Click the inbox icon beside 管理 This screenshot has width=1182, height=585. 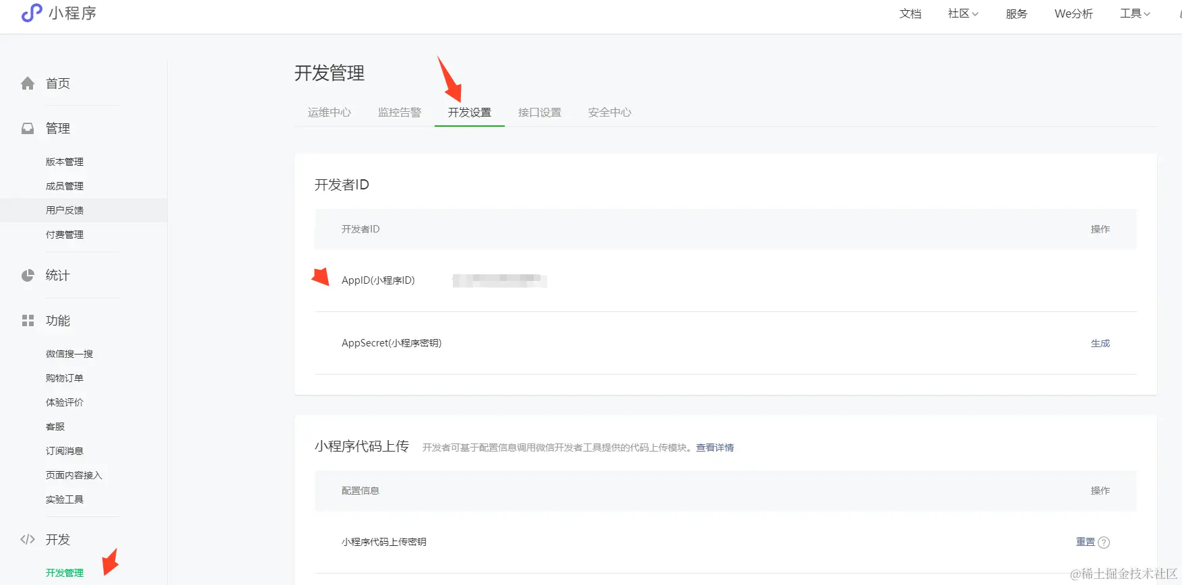pos(28,128)
